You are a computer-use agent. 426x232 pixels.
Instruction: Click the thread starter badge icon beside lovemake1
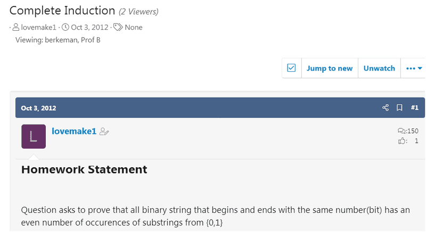pyautogui.click(x=104, y=132)
